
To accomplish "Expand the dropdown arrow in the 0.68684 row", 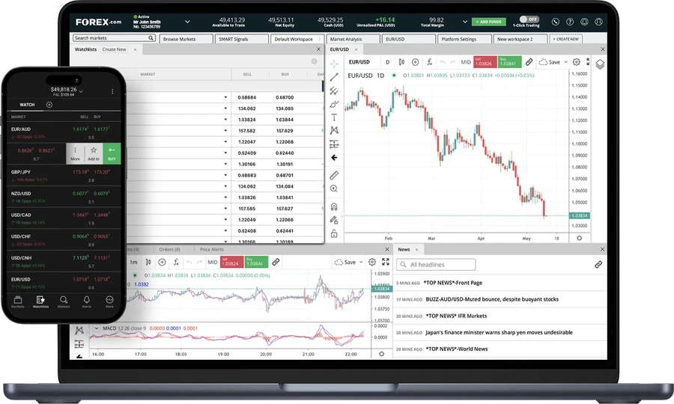I will click(225, 97).
